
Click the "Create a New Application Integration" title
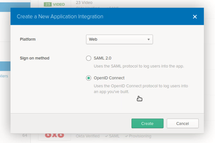pyautogui.click(x=60, y=16)
